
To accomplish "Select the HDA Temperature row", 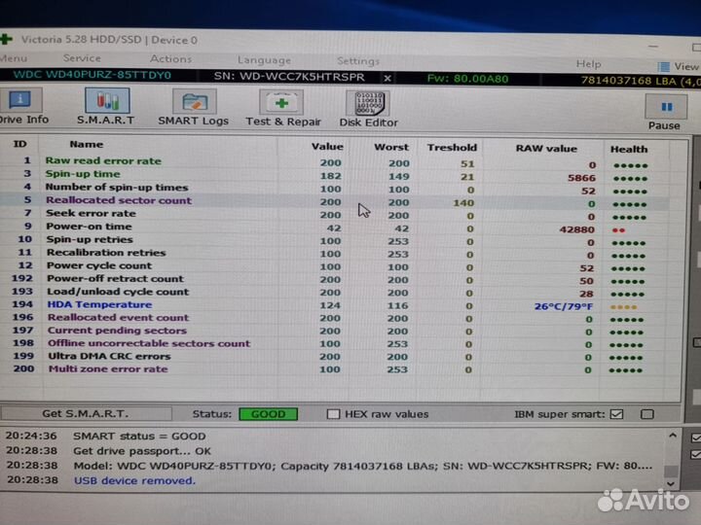I will pyautogui.click(x=334, y=305).
